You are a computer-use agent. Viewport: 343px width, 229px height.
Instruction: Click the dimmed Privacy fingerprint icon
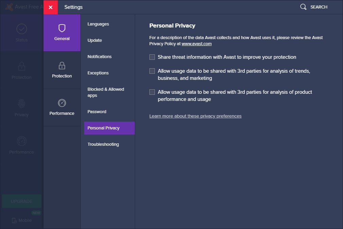pos(22,104)
